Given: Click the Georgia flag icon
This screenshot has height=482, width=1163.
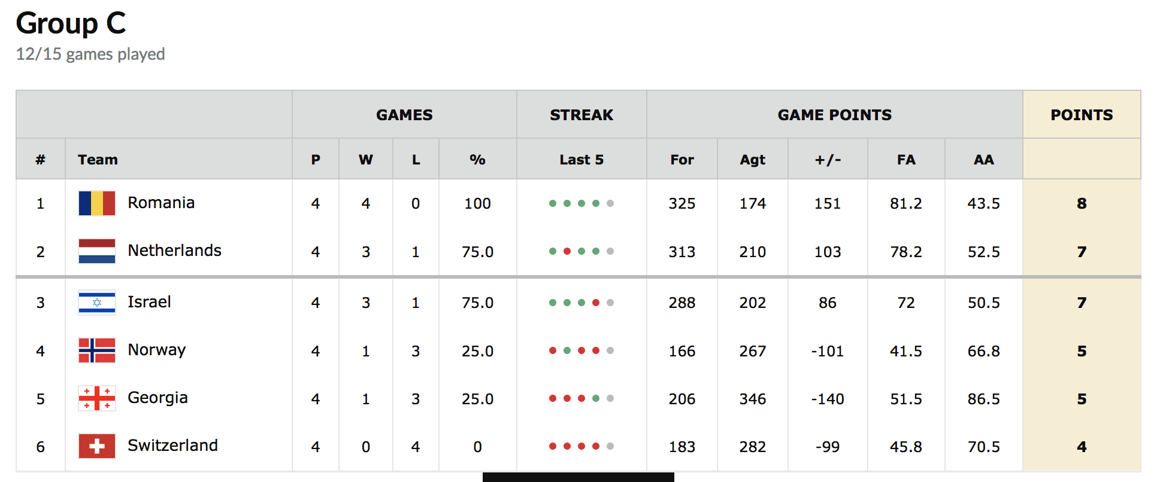Looking at the screenshot, I should coord(97,398).
